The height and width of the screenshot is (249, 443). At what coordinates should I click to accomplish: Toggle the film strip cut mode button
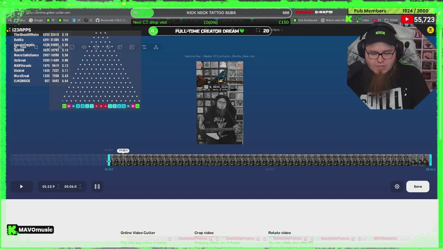tap(97, 186)
